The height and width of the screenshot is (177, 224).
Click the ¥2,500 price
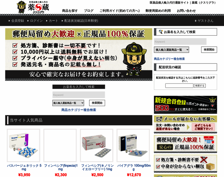pyautogui.click(x=97, y=175)
